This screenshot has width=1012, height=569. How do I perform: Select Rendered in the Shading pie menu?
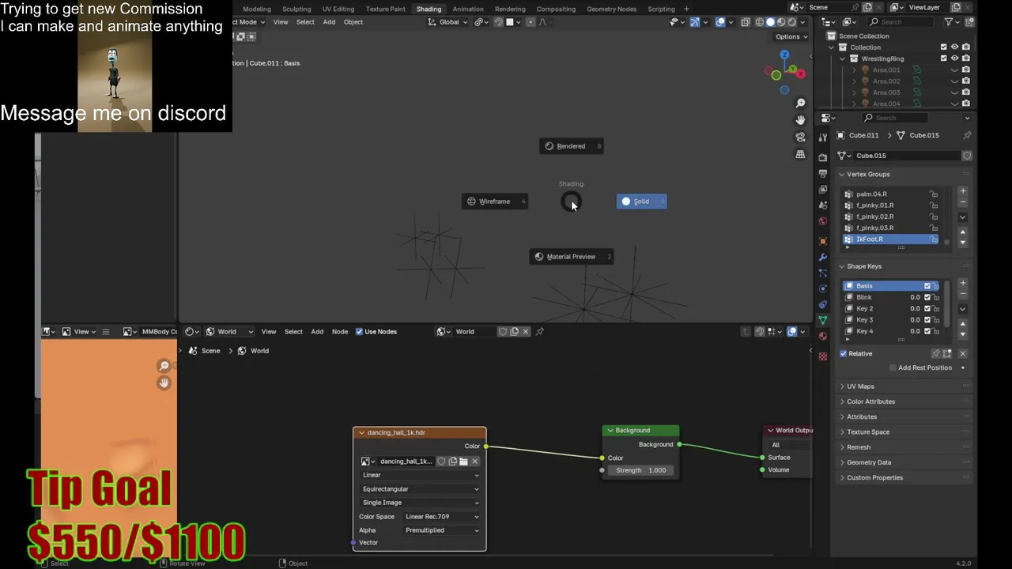pos(572,146)
